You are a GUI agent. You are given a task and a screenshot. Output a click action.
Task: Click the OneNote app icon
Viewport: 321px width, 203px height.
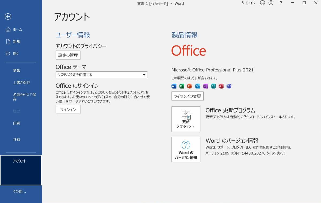click(x=205, y=86)
